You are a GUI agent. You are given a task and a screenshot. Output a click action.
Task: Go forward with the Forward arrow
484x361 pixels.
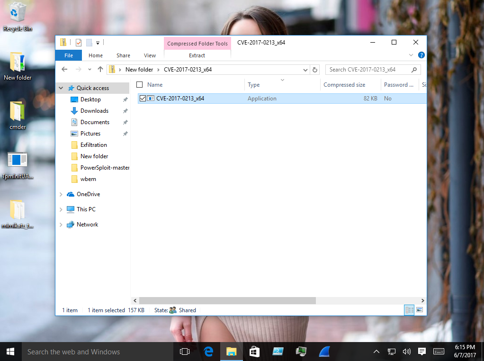point(79,70)
